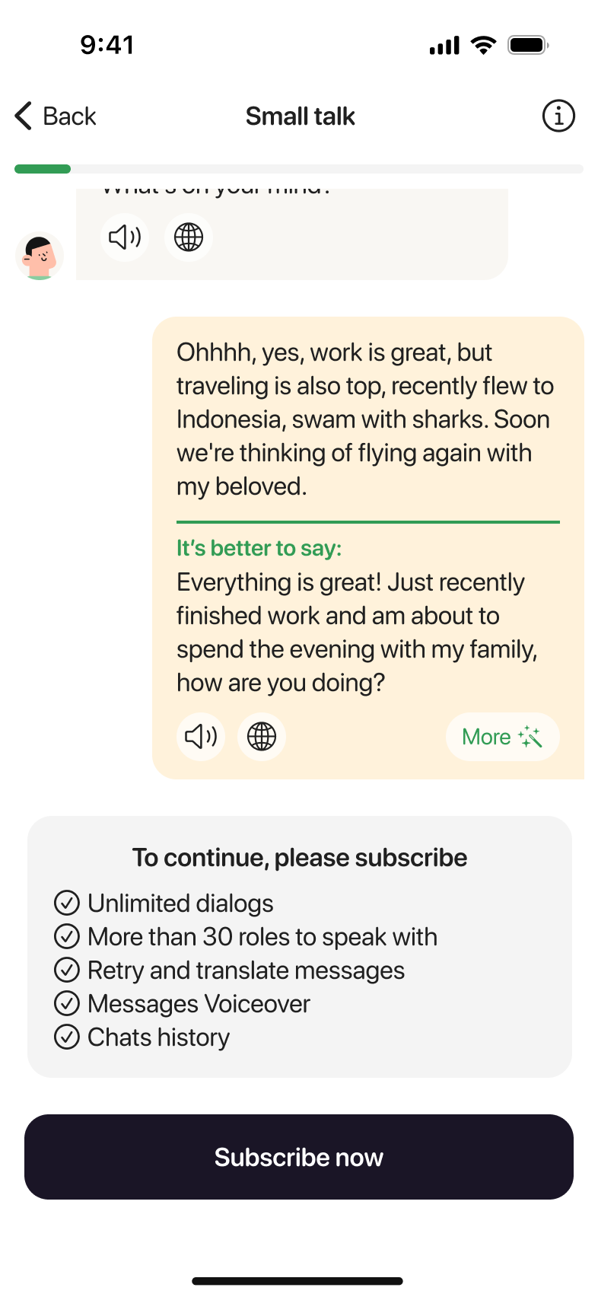598x1297 pixels.
Task: Tap the Back chevron arrow
Action: (24, 116)
